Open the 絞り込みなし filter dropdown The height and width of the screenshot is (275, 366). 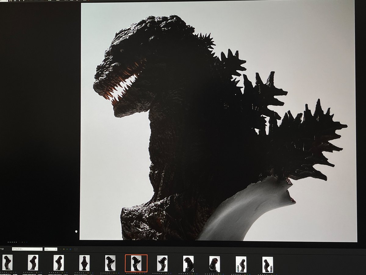(x=27, y=249)
